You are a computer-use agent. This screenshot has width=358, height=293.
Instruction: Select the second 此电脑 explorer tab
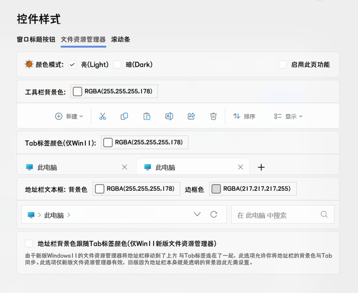tap(193, 167)
